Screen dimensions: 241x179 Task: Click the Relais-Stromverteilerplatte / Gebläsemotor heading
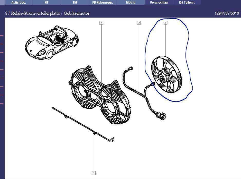pyautogui.click(x=47, y=13)
